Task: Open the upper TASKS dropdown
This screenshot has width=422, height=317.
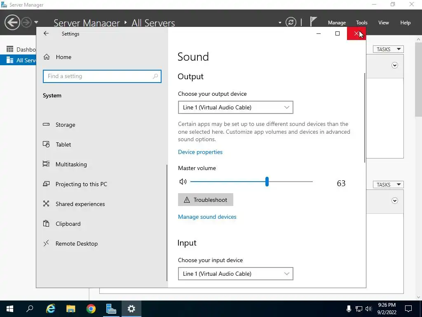Action: 388,50
